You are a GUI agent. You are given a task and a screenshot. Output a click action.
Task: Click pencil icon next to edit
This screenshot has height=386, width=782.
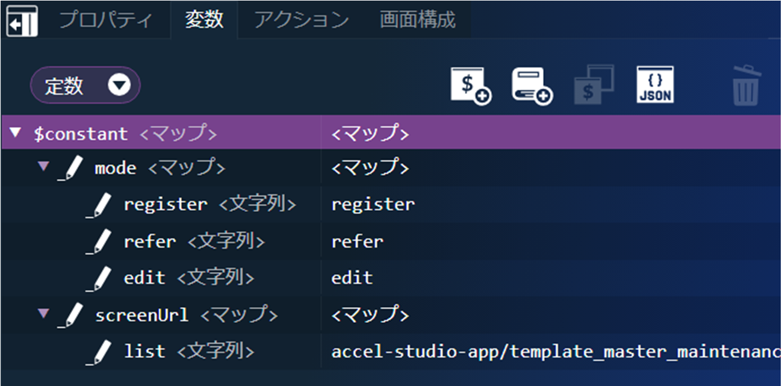(x=101, y=278)
